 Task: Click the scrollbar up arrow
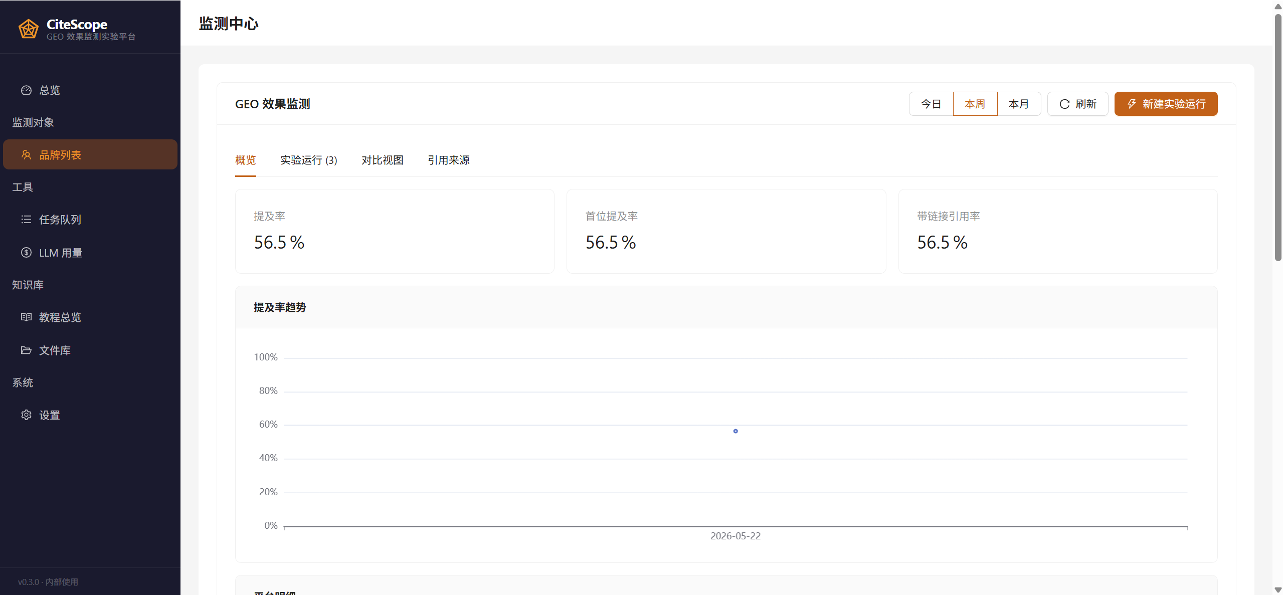point(1278,6)
